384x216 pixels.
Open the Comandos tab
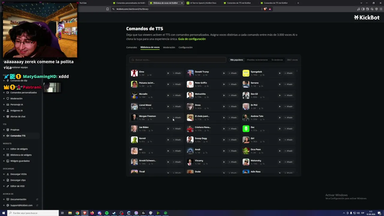[131, 47]
